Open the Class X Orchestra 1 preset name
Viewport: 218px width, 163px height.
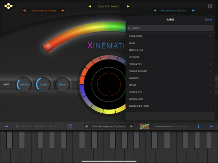pyautogui.click(x=109, y=6)
